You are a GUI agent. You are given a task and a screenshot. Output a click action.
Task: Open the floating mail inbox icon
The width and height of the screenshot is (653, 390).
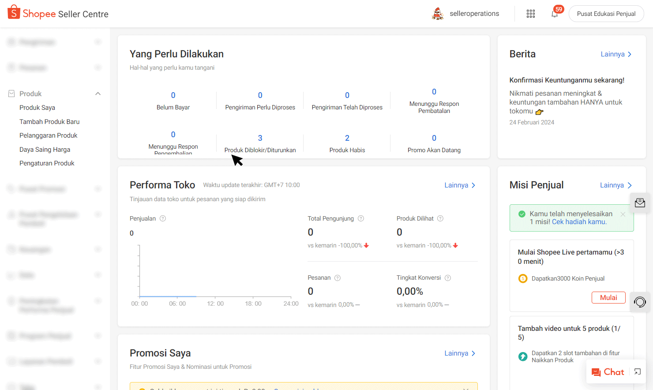tap(640, 203)
